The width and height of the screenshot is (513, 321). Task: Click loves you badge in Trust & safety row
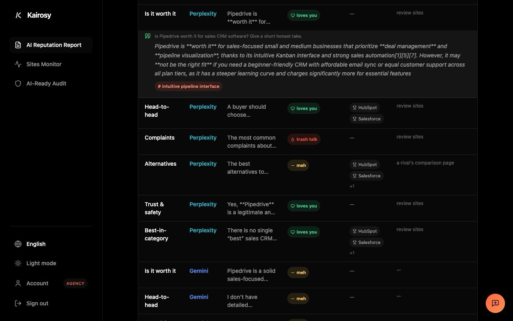point(304,206)
